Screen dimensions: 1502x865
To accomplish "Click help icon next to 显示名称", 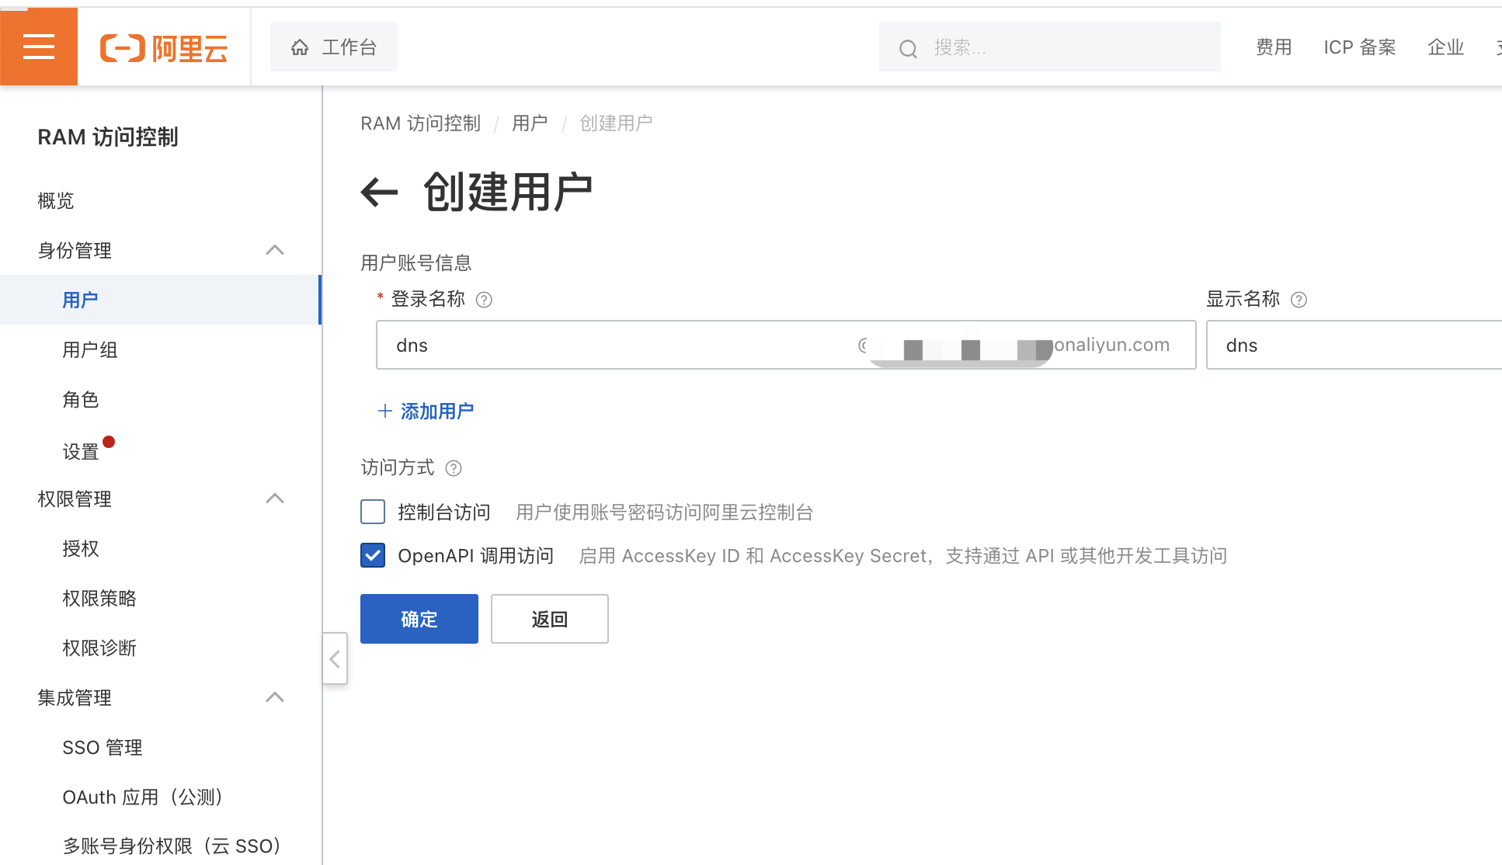I will pyautogui.click(x=1299, y=300).
